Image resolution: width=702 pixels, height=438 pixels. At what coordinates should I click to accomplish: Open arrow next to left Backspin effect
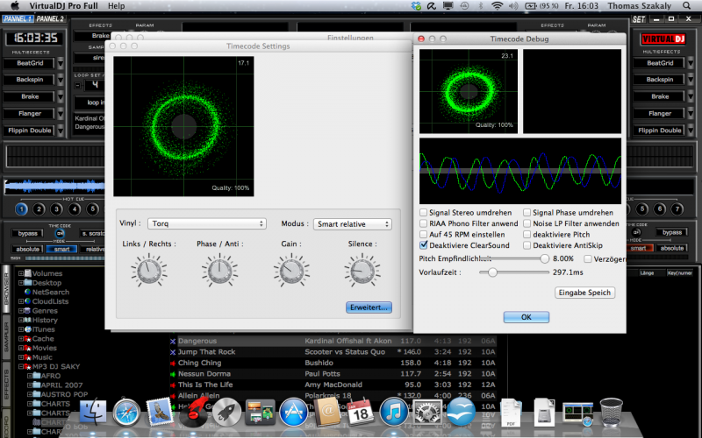tap(61, 80)
